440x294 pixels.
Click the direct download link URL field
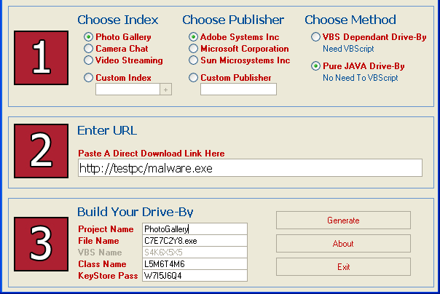250,168
